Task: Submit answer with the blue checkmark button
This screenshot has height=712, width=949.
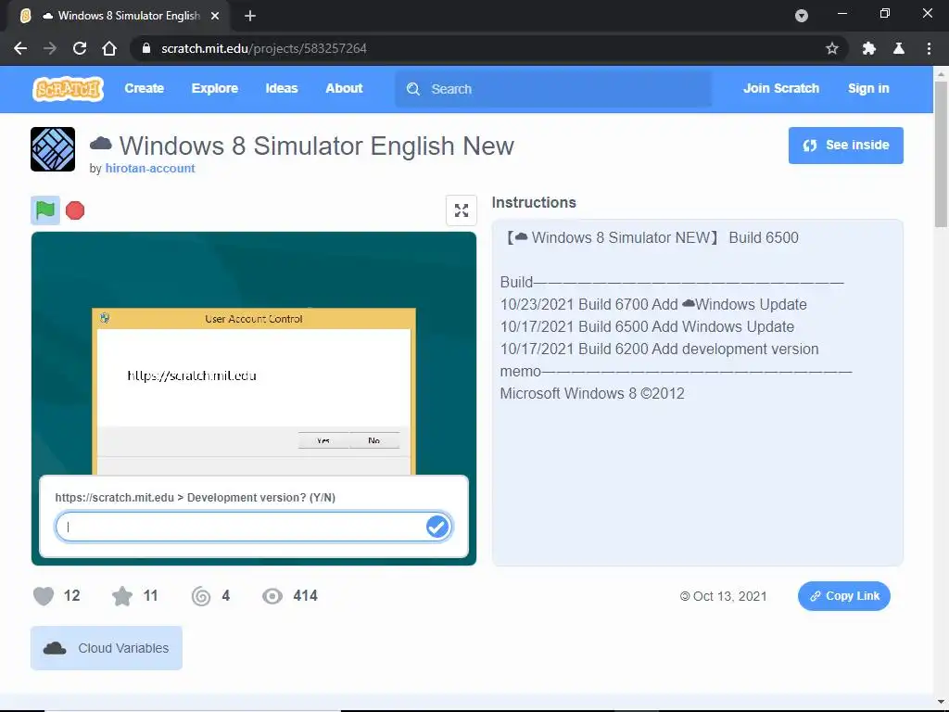Action: (437, 527)
